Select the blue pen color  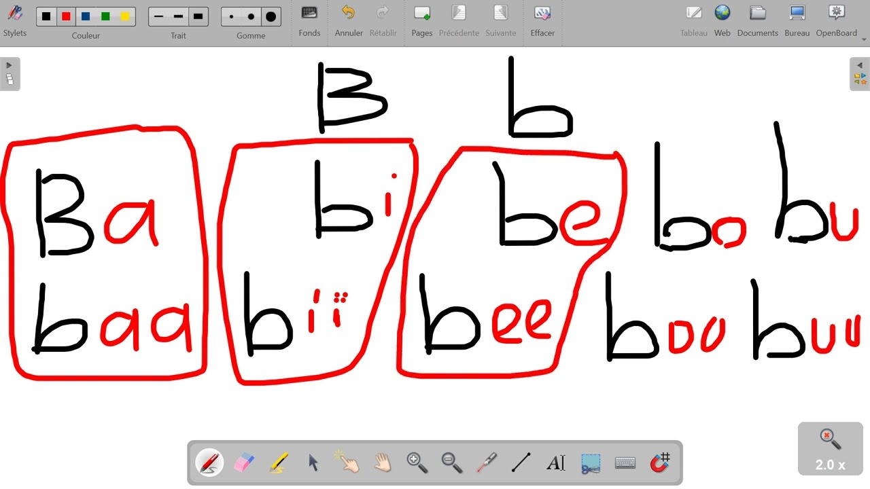click(86, 16)
